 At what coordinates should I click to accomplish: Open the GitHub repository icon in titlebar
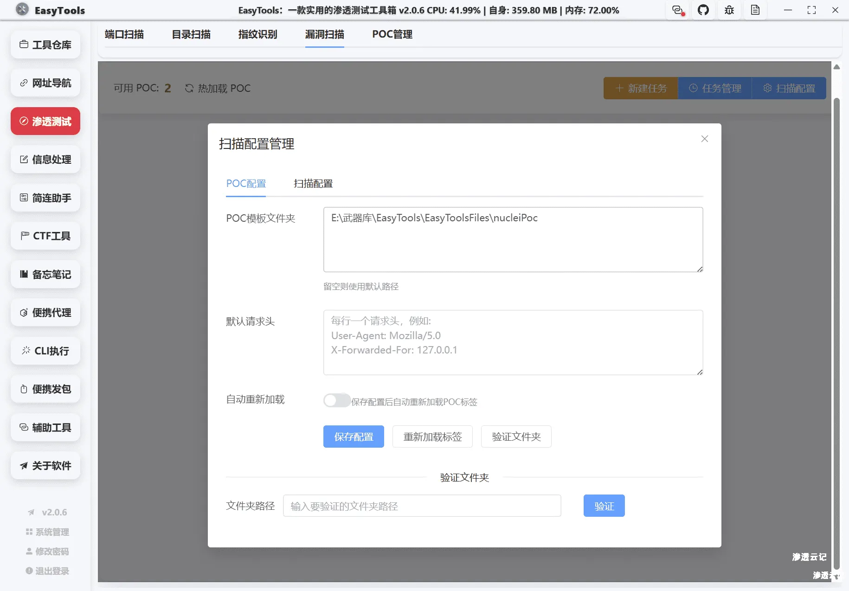click(703, 10)
